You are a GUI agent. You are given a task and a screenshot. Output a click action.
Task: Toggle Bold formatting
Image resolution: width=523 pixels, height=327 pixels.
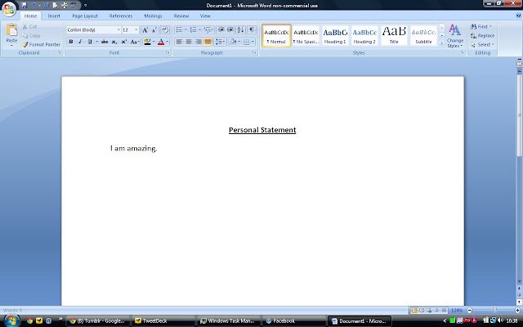(71, 42)
